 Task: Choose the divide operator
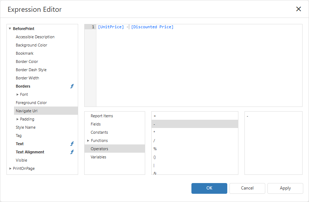195,141
